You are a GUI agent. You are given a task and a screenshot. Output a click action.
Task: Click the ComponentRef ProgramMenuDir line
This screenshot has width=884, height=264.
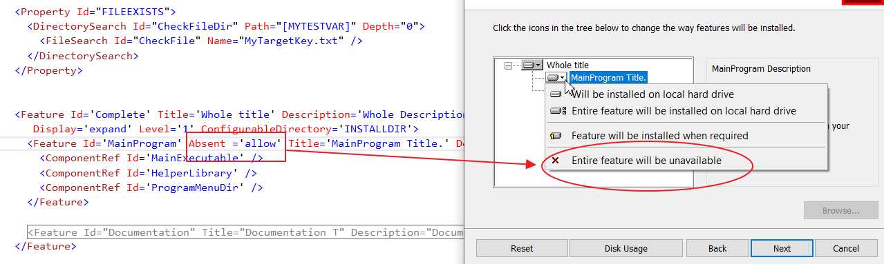(151, 187)
